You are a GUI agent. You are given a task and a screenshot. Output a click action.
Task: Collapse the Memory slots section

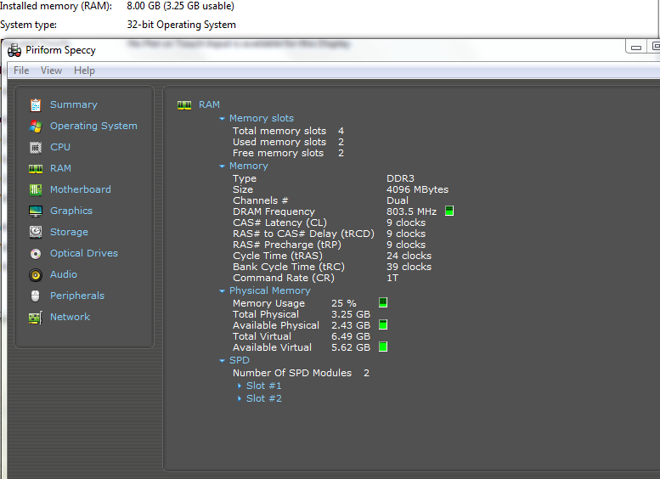pyautogui.click(x=223, y=119)
